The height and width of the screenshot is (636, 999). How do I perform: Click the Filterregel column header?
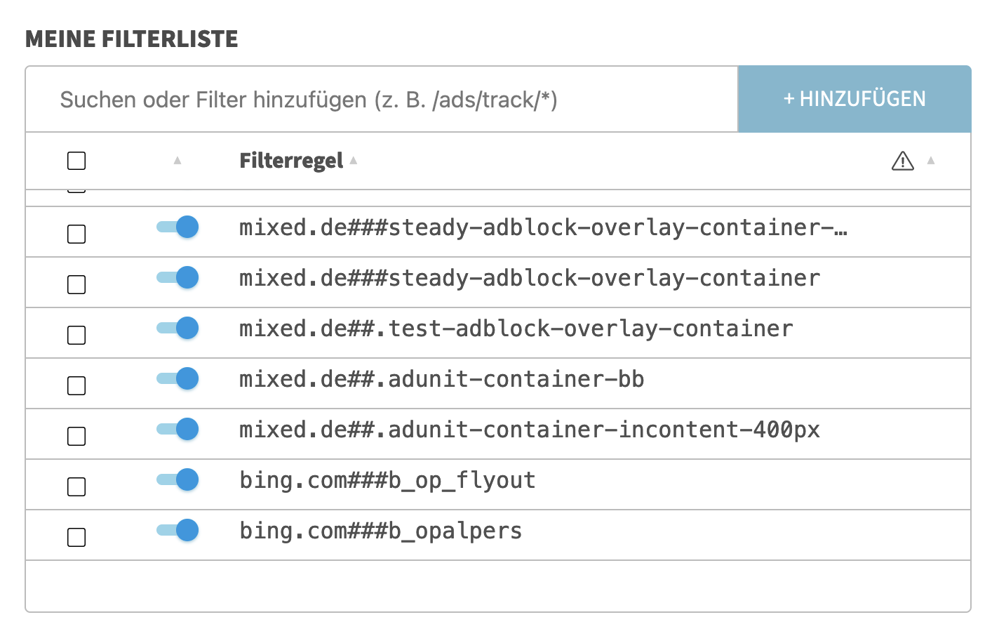coord(291,161)
